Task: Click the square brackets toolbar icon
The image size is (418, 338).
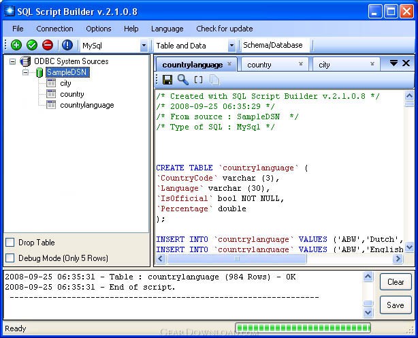Action: (198, 80)
